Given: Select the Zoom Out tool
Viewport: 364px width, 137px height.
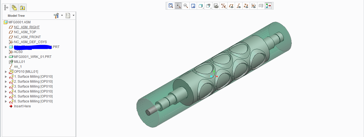Looking at the screenshot, I should [x=186, y=6].
